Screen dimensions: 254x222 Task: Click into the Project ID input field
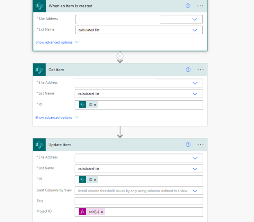(139, 212)
